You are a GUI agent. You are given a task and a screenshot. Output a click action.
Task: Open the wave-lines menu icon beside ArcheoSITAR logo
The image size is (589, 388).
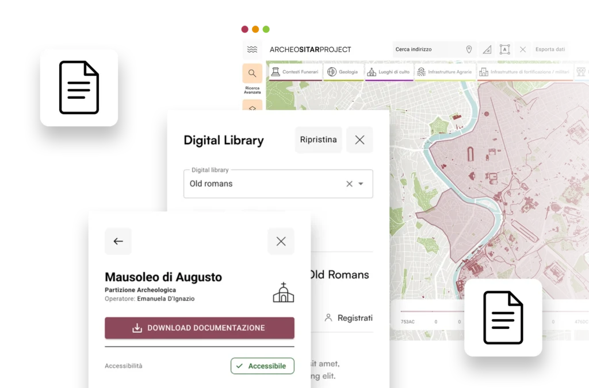(252, 49)
